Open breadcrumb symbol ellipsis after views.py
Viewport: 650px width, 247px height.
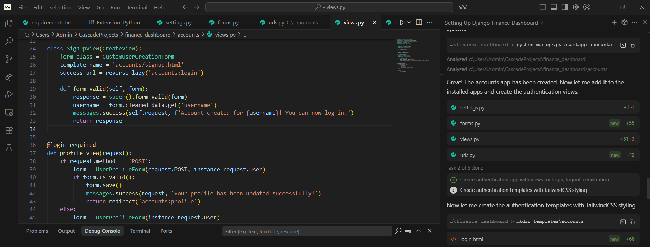(244, 35)
